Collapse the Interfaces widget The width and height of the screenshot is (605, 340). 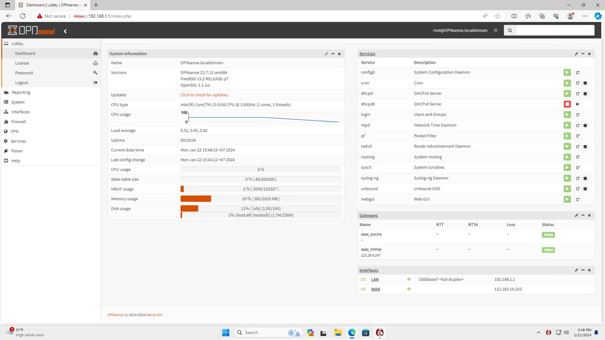pos(583,270)
